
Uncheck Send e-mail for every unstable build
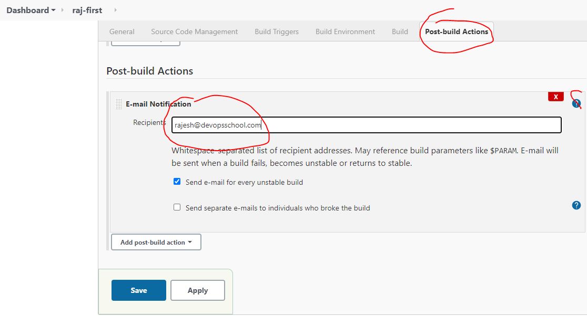[177, 182]
